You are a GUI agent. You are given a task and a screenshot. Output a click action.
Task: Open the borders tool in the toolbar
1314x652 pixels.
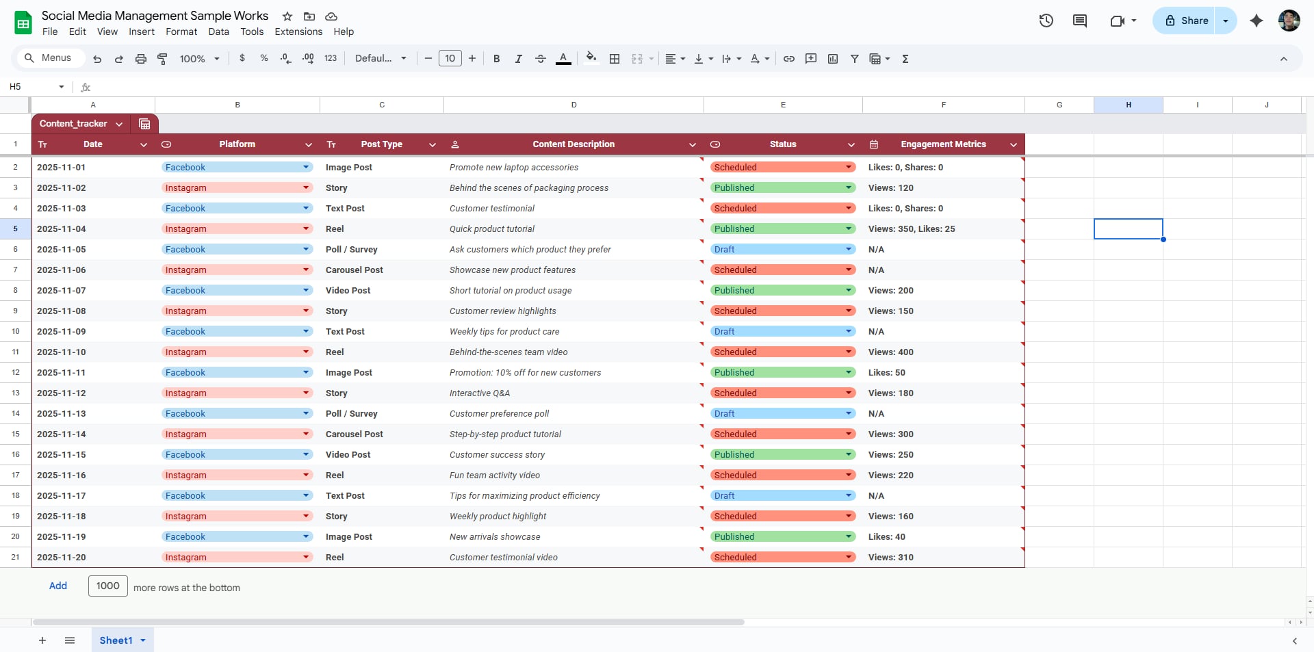[615, 59]
